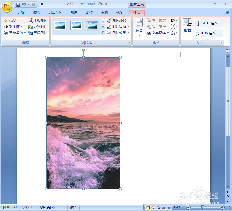Click the 英语(美国) language indicator
Image resolution: width=232 pixels, height=211 pixels.
point(46,207)
